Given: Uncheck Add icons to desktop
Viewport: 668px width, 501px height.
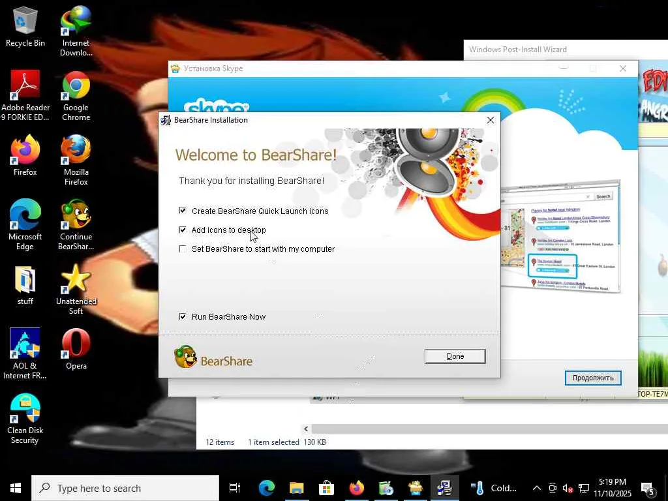Looking at the screenshot, I should [183, 230].
